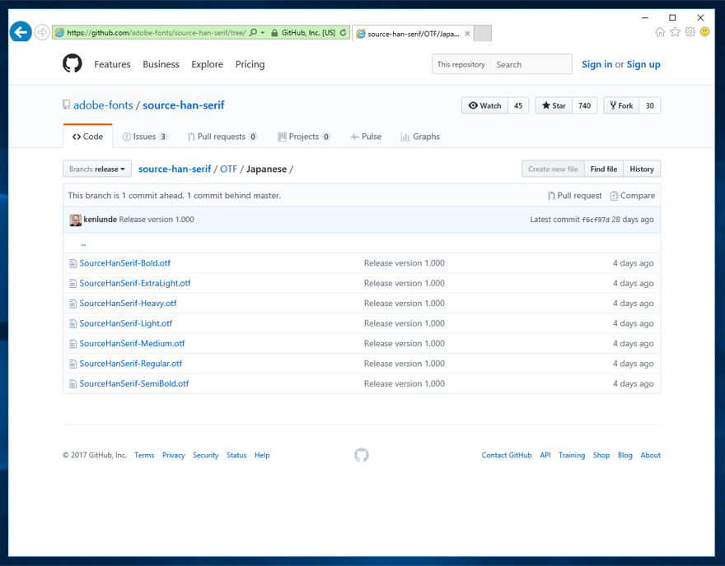Switch to the Code tab
Screen dimensions: 725x566
pyautogui.click(x=88, y=137)
